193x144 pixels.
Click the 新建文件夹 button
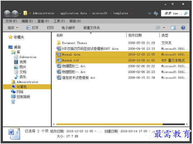pos(91,28)
